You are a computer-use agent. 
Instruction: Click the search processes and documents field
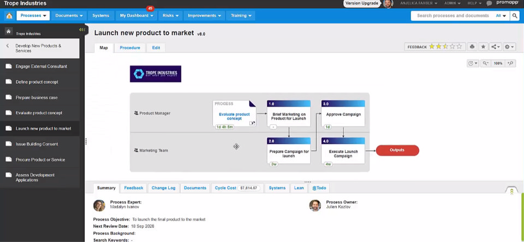(452, 16)
